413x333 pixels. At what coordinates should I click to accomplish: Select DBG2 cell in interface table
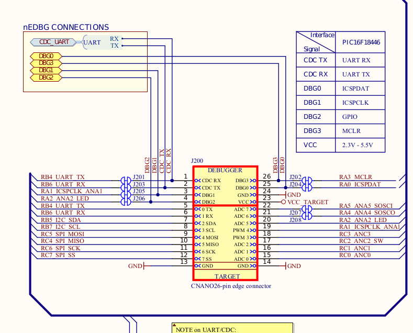pos(316,117)
